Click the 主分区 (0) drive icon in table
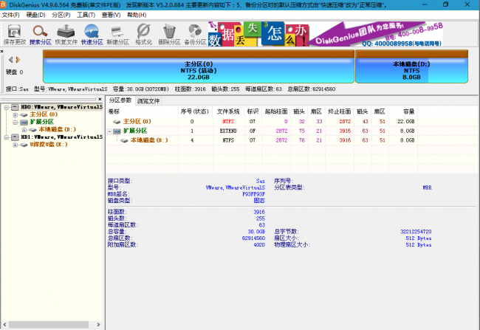This screenshot has width=480, height=330. coord(117,122)
